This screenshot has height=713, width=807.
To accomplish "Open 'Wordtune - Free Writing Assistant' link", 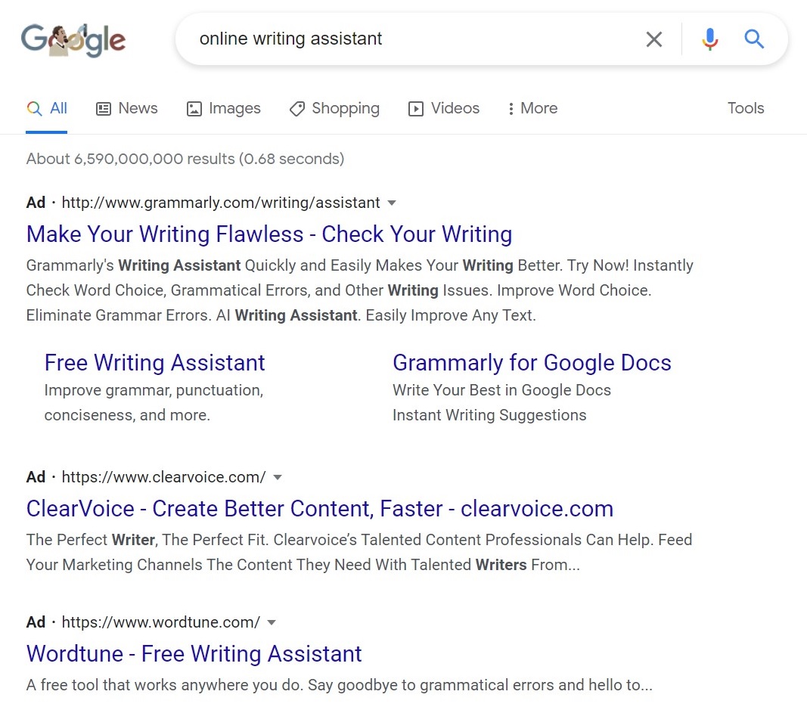I will [194, 654].
